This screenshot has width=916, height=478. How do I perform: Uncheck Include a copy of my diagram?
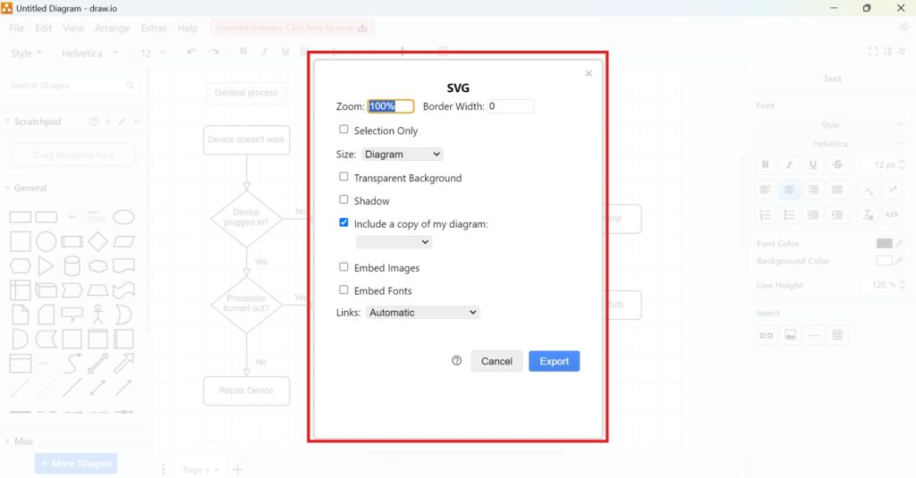click(343, 223)
